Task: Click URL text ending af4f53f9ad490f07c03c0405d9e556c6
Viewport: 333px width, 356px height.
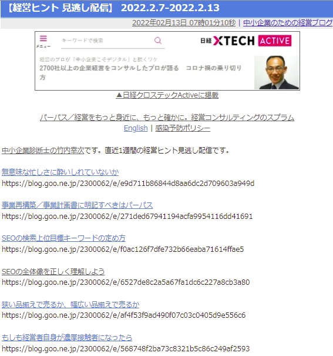Action: 123,315
